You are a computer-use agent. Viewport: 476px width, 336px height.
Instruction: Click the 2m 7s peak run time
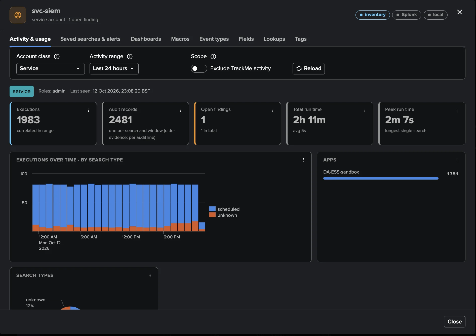point(399,120)
